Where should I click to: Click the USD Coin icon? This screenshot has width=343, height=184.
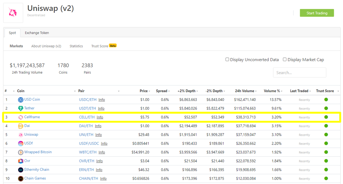tap(21, 100)
